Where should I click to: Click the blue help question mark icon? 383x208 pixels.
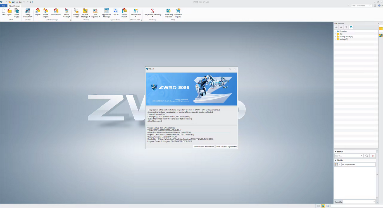click(x=379, y=6)
